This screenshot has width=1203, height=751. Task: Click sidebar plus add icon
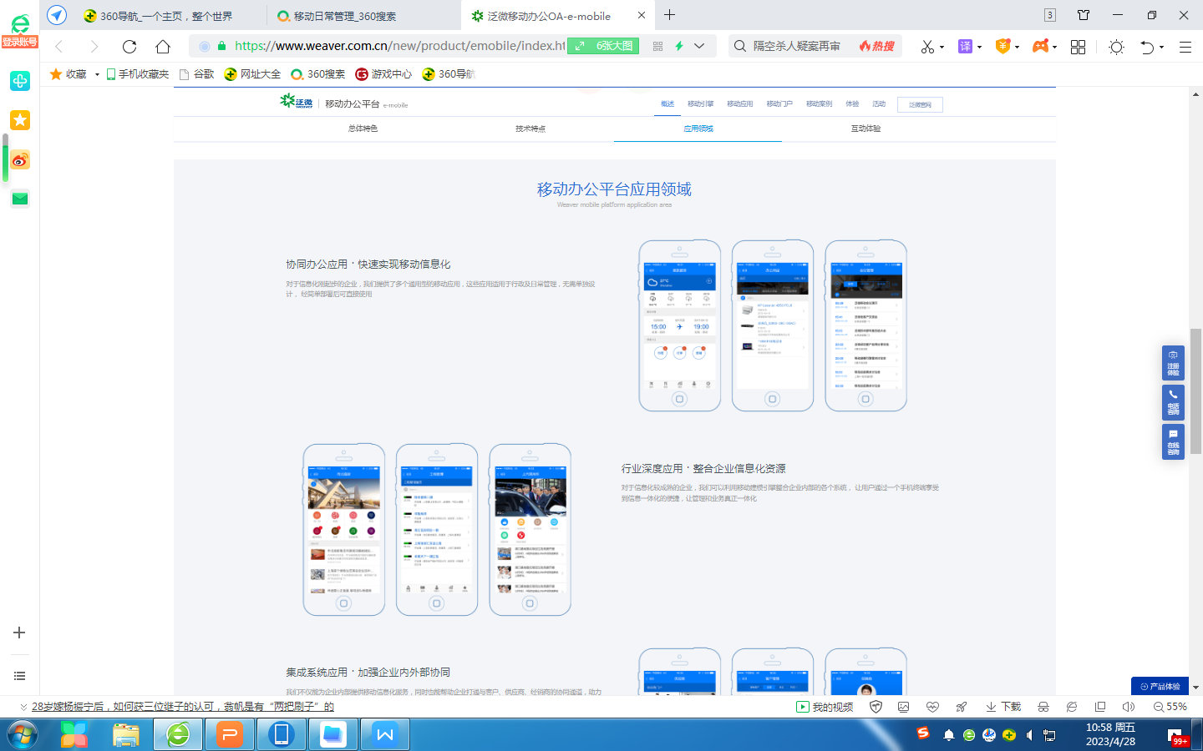tap(19, 633)
